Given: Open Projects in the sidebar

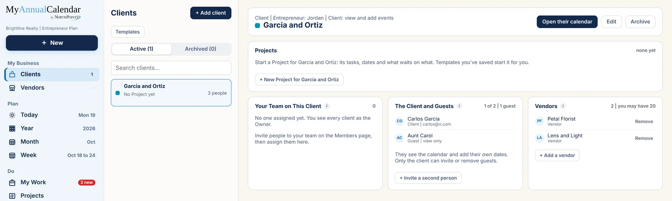Looking at the screenshot, I should [52, 196].
